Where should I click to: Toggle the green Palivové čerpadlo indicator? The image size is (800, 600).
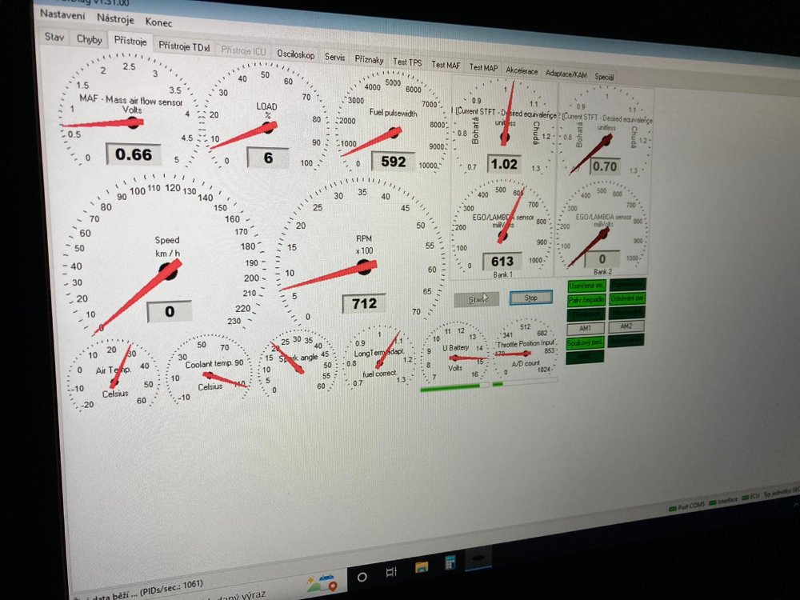[585, 300]
